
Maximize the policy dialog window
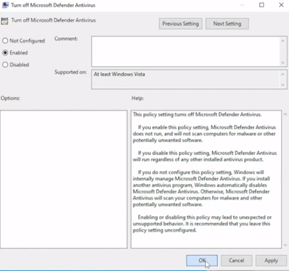coord(262,5)
